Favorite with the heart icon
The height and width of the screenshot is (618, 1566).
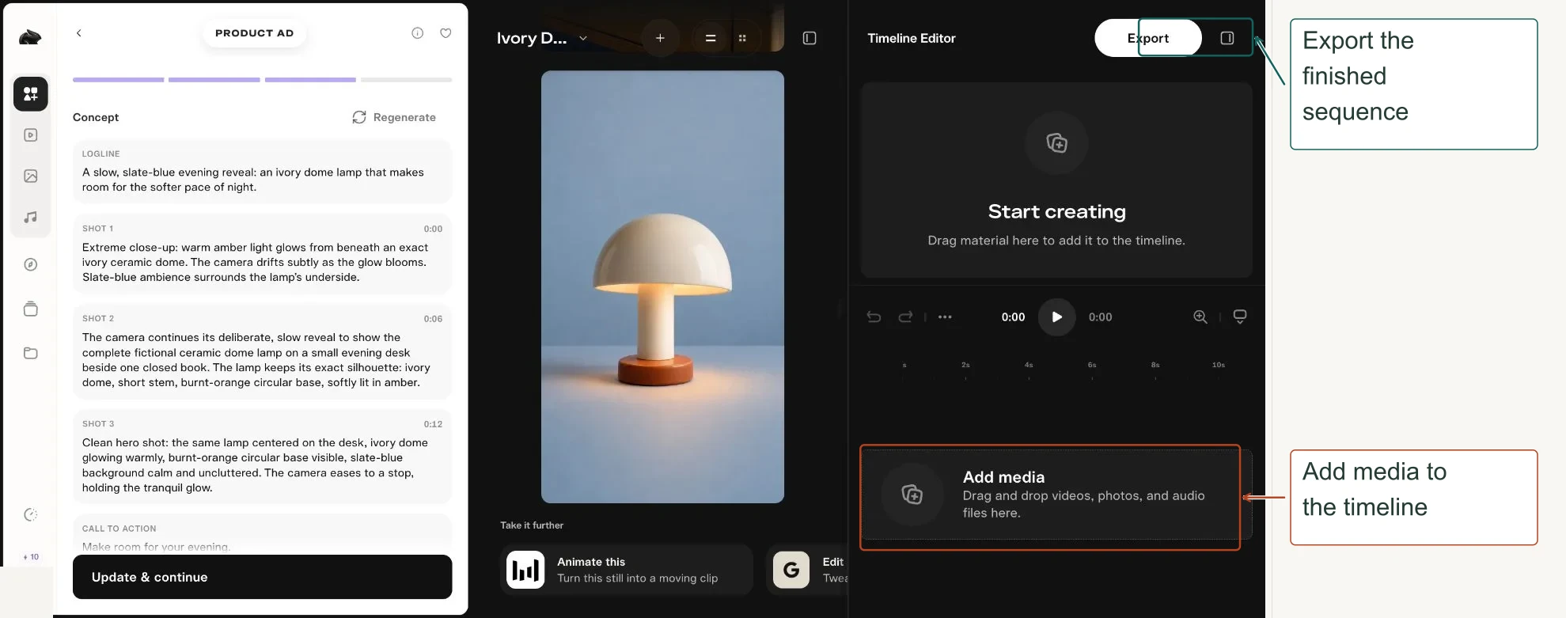click(x=446, y=33)
